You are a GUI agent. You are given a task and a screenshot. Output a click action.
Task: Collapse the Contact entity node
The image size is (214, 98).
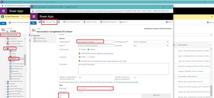(5, 49)
